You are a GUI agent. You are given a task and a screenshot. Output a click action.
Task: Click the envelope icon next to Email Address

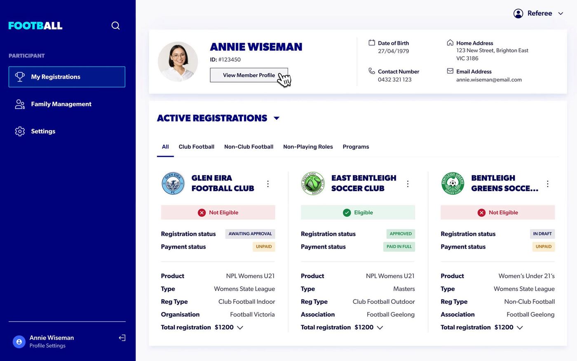pos(450,71)
